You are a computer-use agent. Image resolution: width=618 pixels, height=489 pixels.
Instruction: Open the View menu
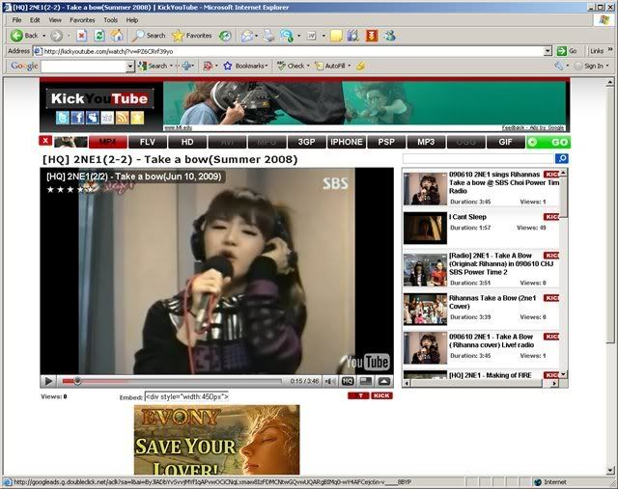(55, 20)
